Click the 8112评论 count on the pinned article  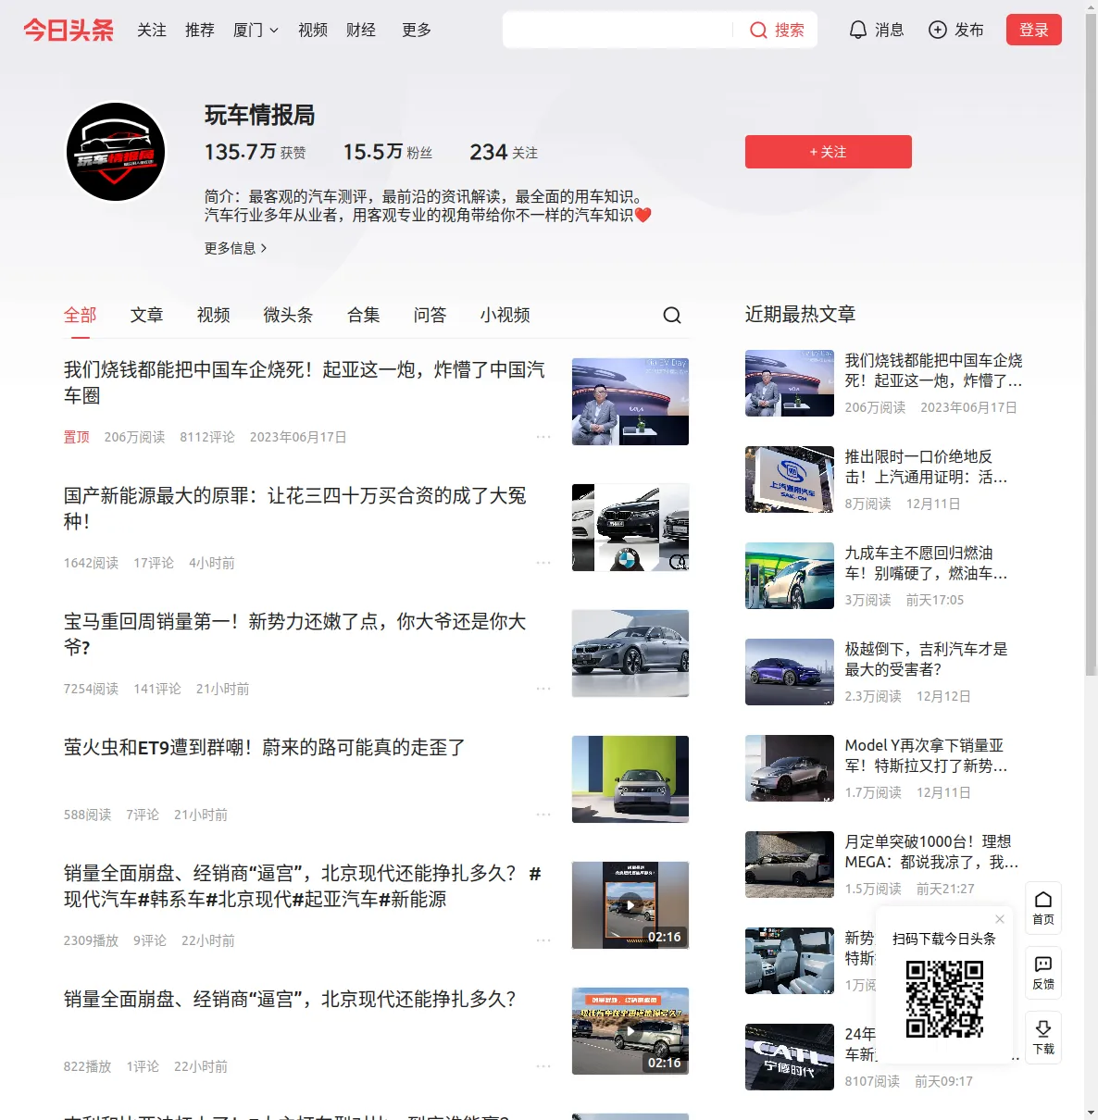pos(207,437)
